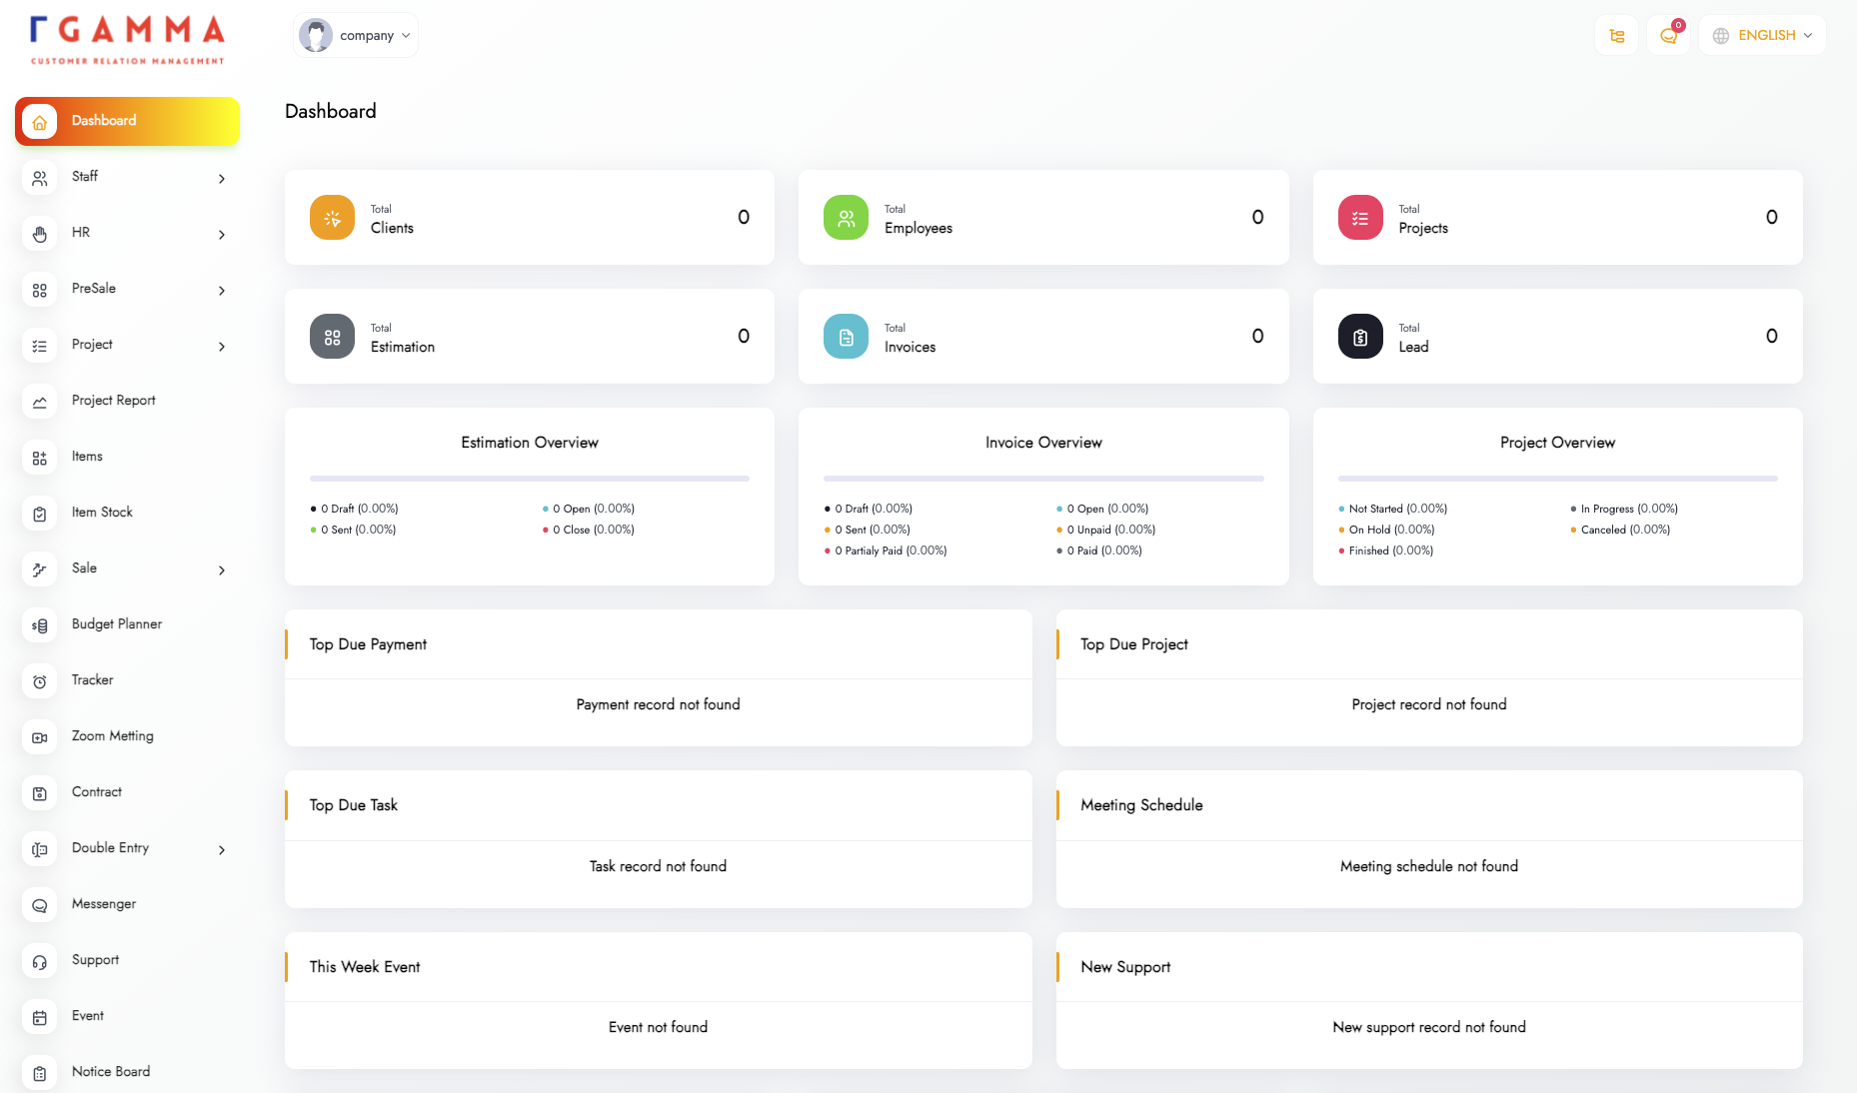This screenshot has width=1857, height=1093.
Task: Open the messages icon with notification badge
Action: (1668, 35)
